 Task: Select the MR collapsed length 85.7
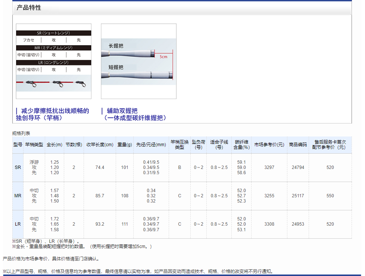(x=100, y=196)
